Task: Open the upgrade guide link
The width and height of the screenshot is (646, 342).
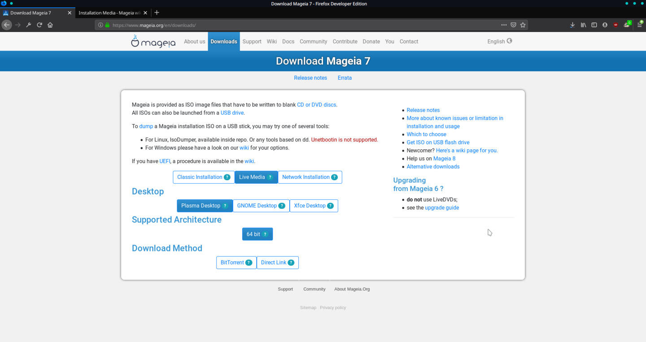Action: (442, 208)
